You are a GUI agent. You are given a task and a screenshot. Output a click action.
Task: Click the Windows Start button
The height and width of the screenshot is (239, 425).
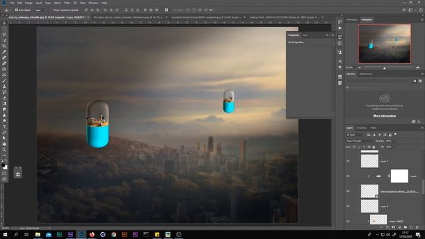tap(5, 234)
